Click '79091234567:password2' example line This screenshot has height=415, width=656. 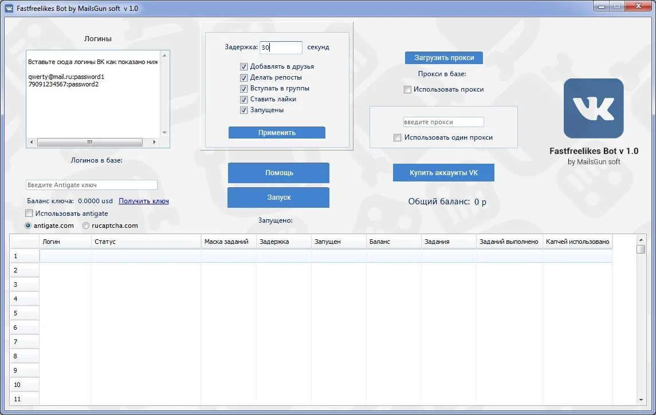click(x=63, y=84)
